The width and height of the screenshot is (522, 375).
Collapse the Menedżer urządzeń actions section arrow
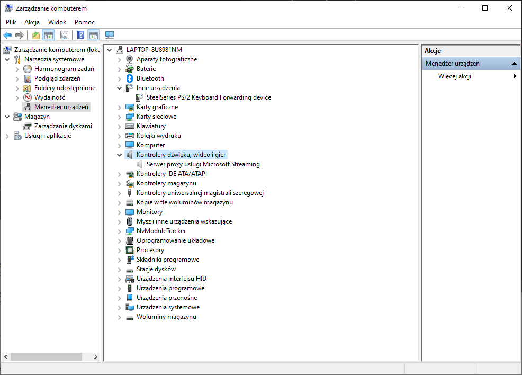514,63
